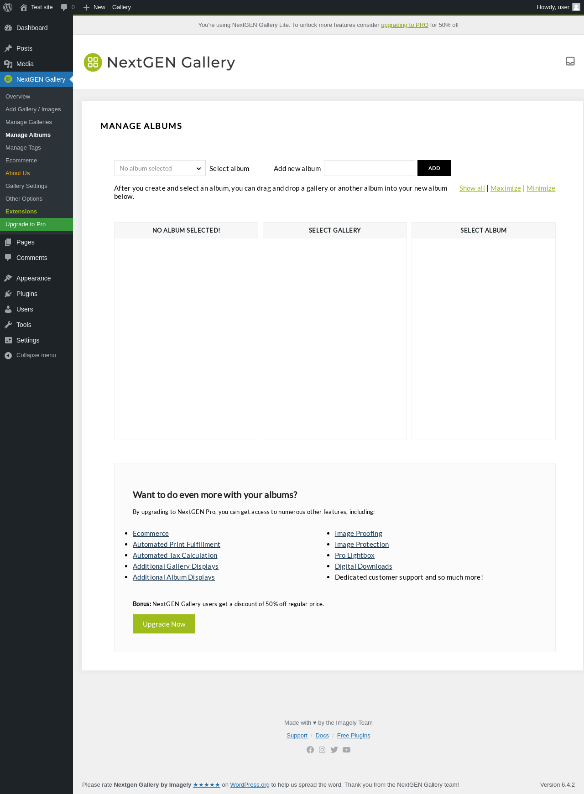Open the Automated Print Fulfillment link
Viewport: 584px width, 794px height.
177,545
